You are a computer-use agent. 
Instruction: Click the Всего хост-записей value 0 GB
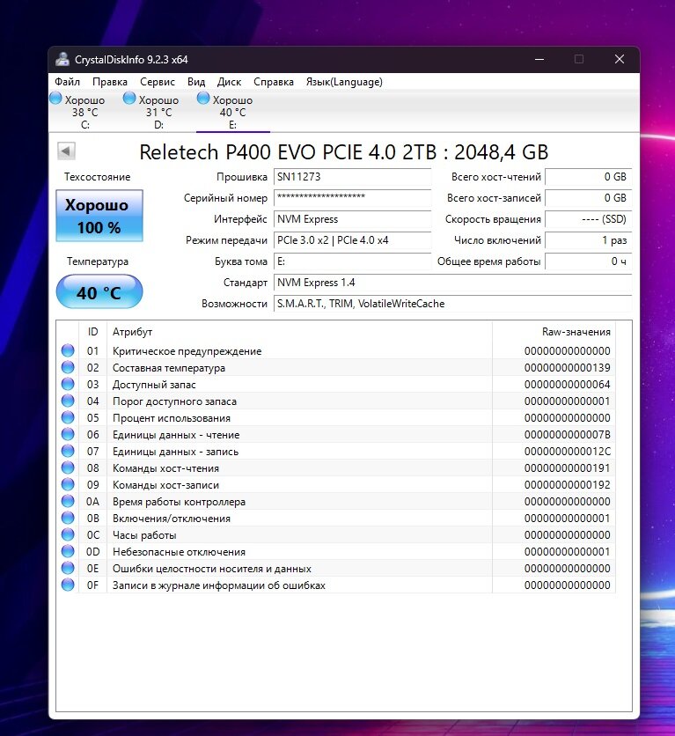[x=589, y=198]
